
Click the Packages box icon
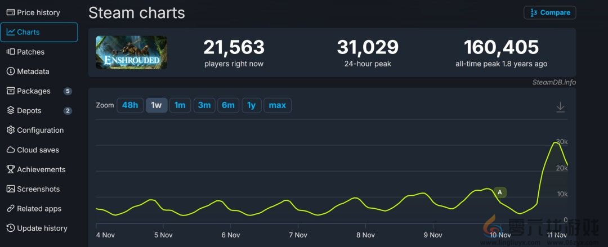(11, 91)
